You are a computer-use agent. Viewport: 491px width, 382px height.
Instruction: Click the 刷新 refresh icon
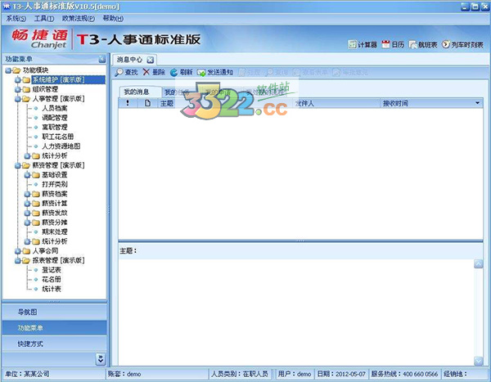[173, 72]
